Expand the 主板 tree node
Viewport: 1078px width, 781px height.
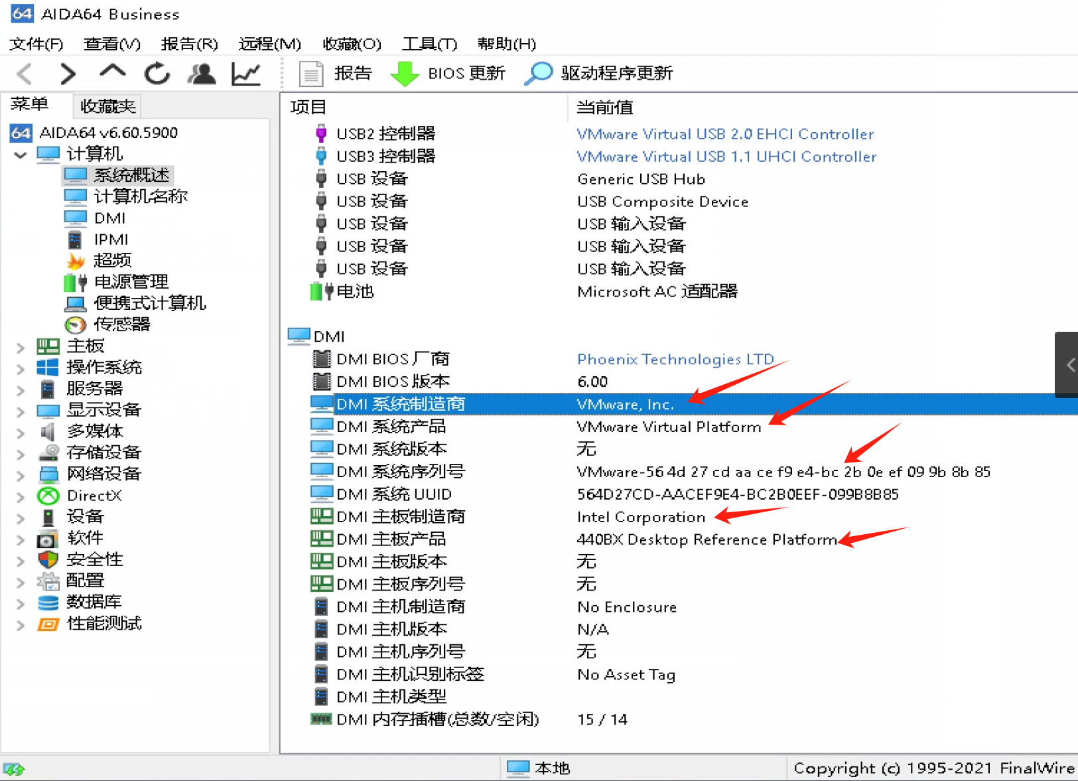pyautogui.click(x=21, y=347)
